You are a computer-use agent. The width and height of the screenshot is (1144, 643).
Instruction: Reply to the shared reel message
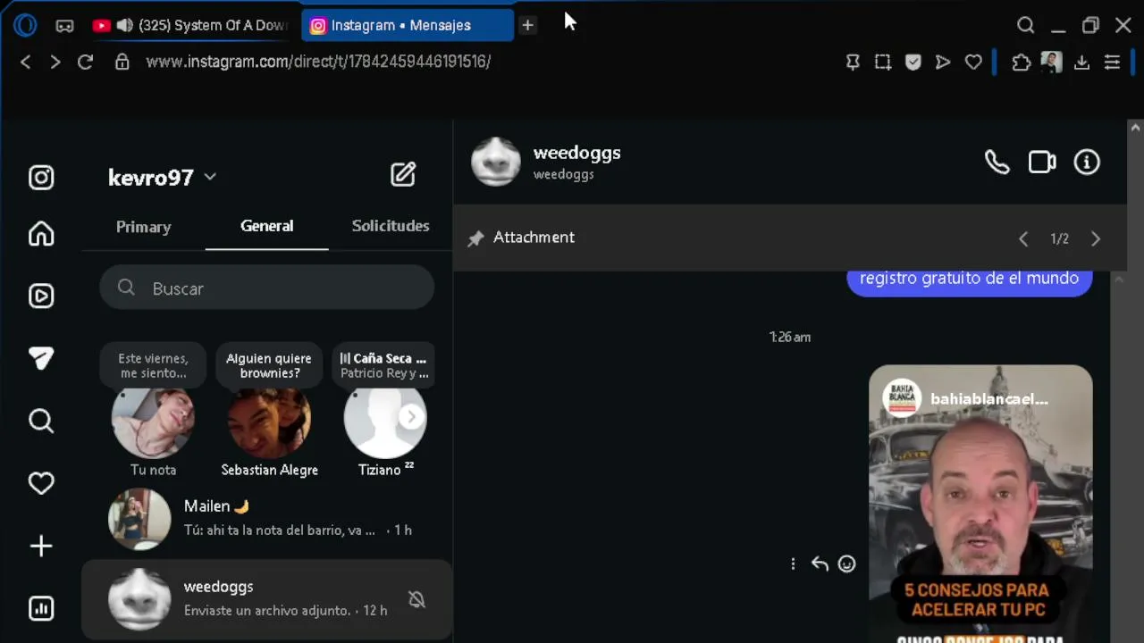820,564
